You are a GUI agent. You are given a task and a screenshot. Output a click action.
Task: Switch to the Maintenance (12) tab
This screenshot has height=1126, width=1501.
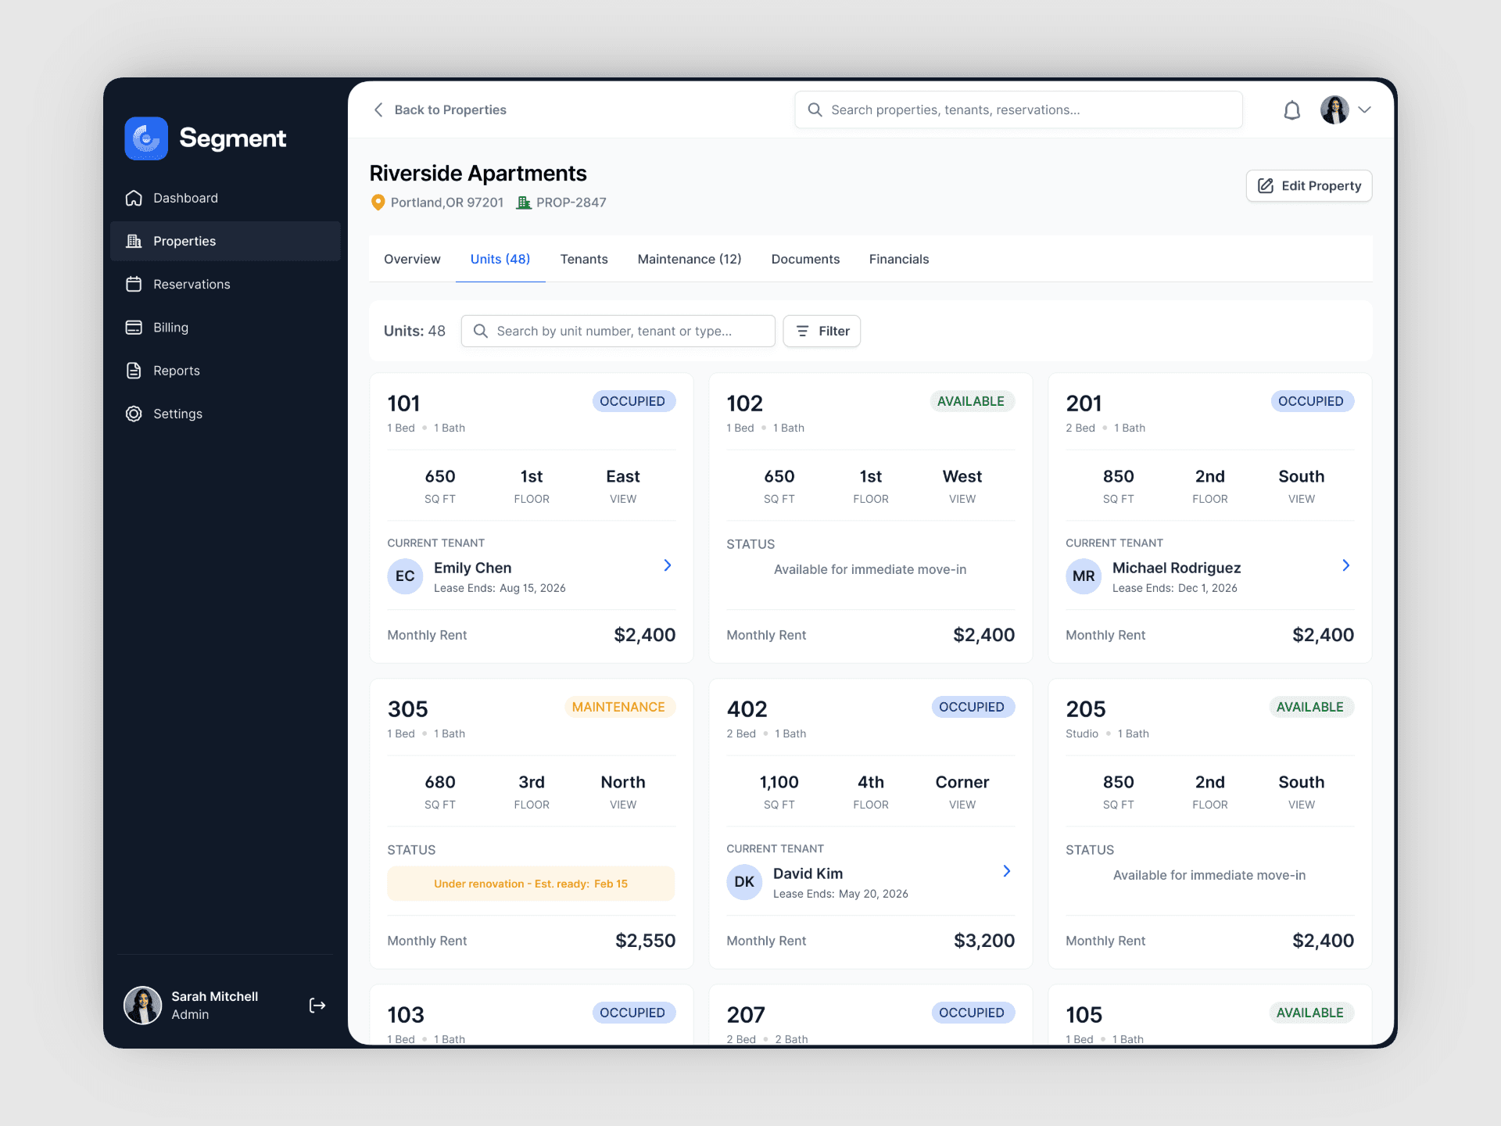coord(689,259)
